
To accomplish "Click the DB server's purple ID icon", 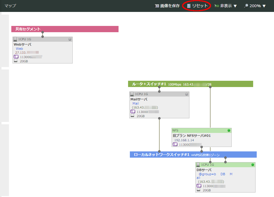I will [199, 186].
